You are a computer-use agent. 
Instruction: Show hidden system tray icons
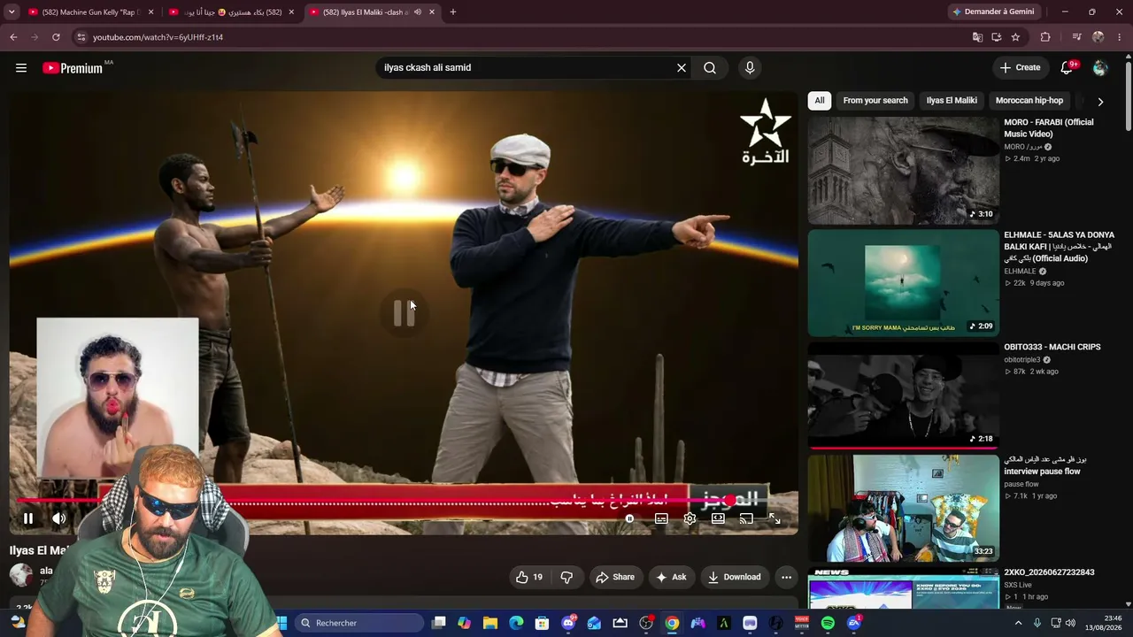[1018, 624]
